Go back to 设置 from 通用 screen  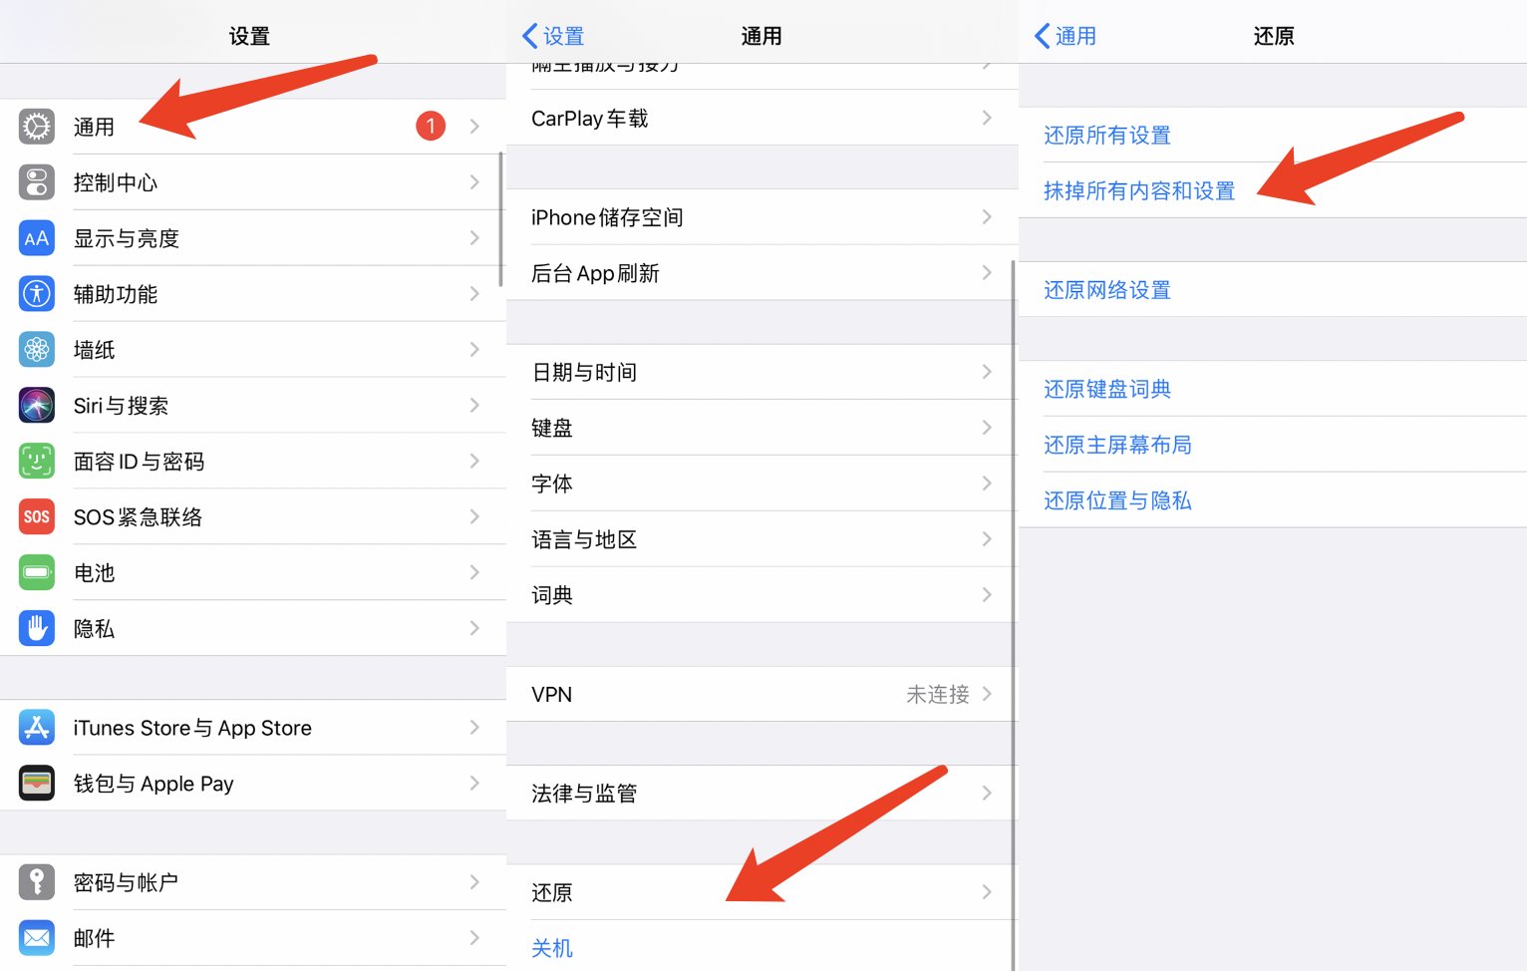click(x=553, y=36)
